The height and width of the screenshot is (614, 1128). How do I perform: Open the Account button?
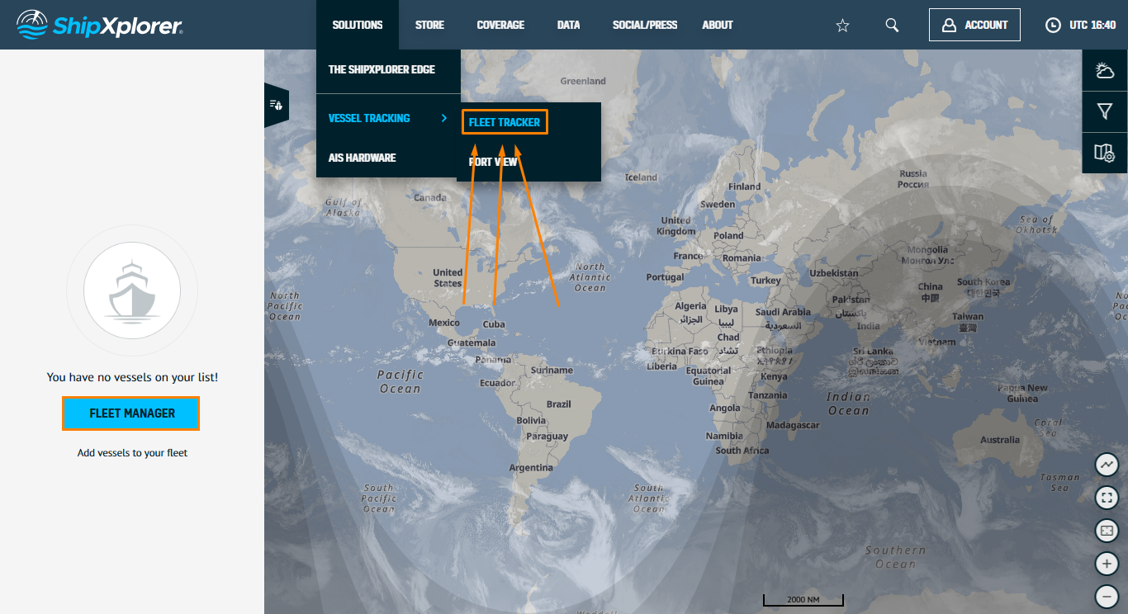pos(974,25)
